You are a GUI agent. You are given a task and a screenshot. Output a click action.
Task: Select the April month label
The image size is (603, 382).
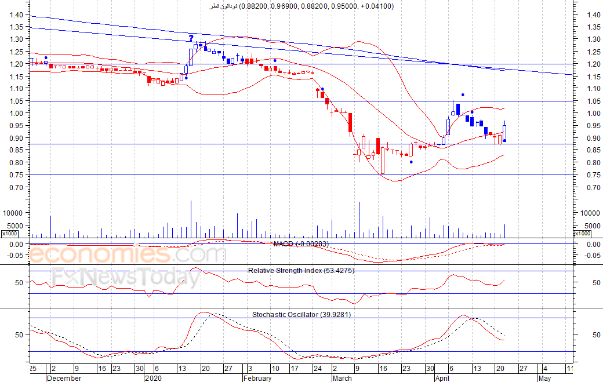click(442, 378)
